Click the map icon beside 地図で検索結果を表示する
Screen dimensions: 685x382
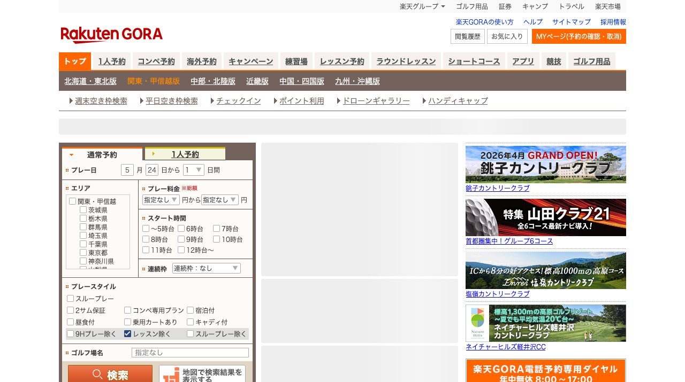170,376
